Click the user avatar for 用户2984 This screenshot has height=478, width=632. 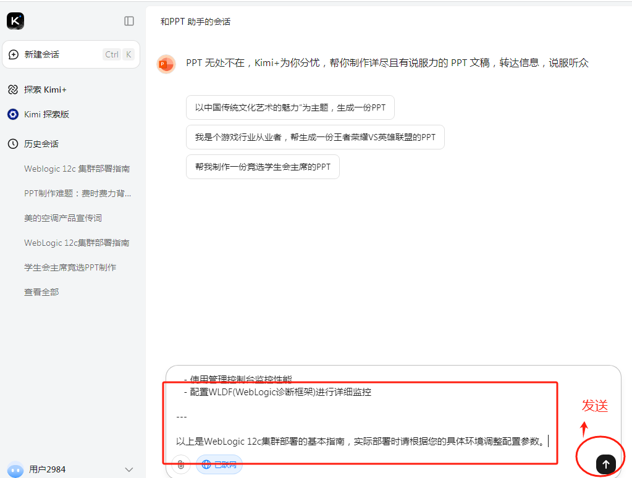(15, 469)
